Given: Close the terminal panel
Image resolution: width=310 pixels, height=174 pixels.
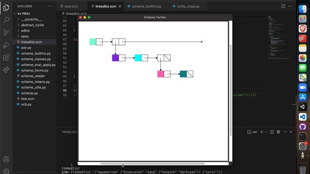Looking at the screenshot, I should [291, 132].
